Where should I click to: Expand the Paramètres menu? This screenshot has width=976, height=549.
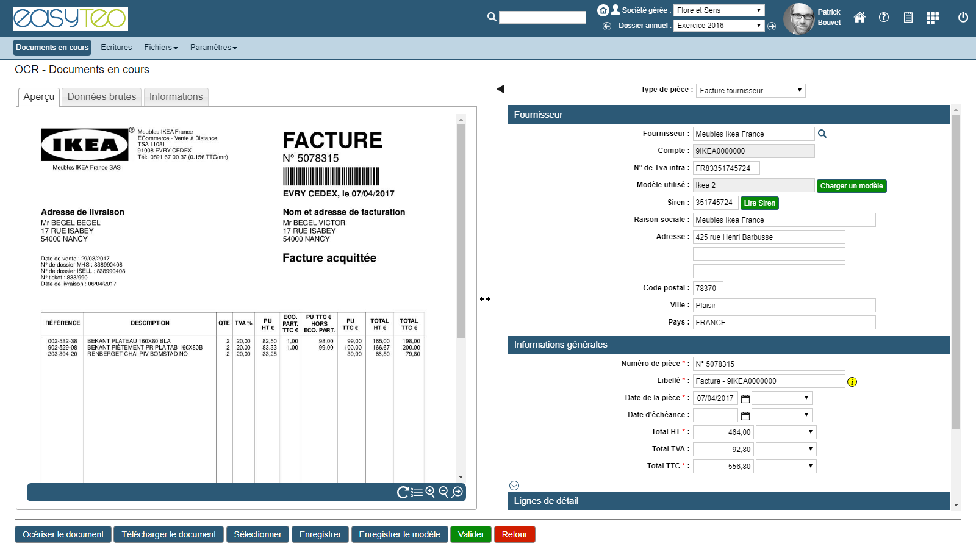click(213, 48)
